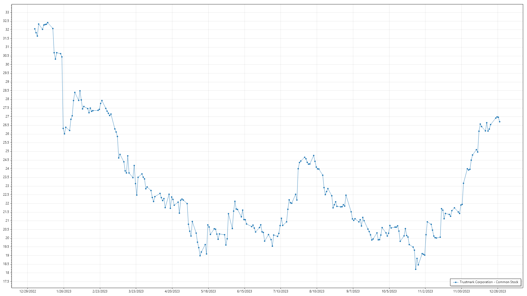Click the 12/29/2022 x-axis date label
The height and width of the screenshot is (296, 527).
tap(28, 291)
